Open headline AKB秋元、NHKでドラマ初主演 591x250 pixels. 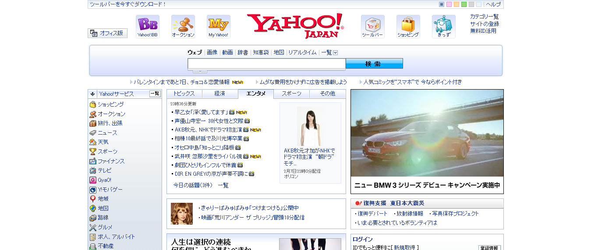(208, 130)
